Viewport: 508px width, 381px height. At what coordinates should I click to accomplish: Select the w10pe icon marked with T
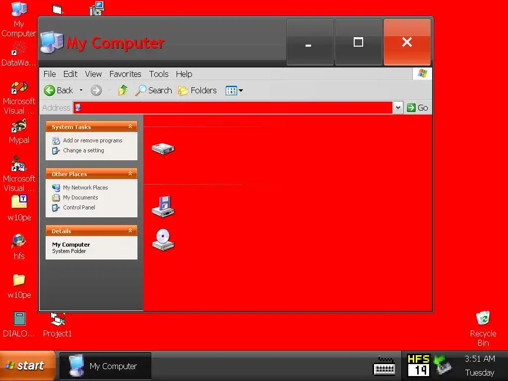pos(19,208)
